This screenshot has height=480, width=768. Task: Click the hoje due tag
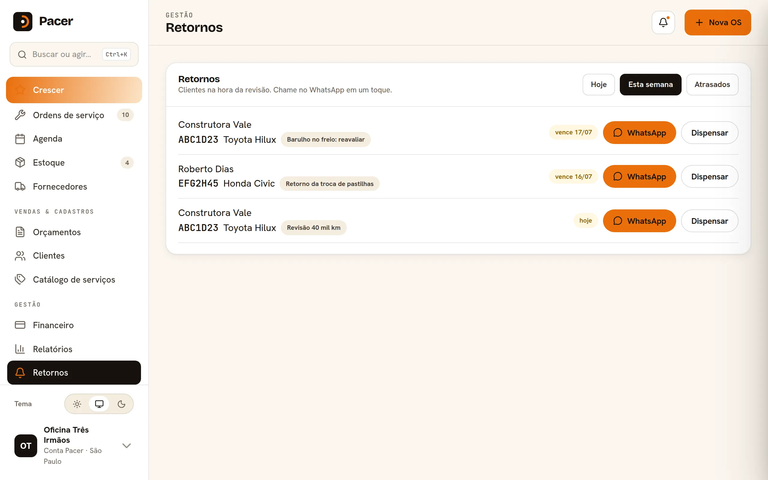click(x=585, y=220)
